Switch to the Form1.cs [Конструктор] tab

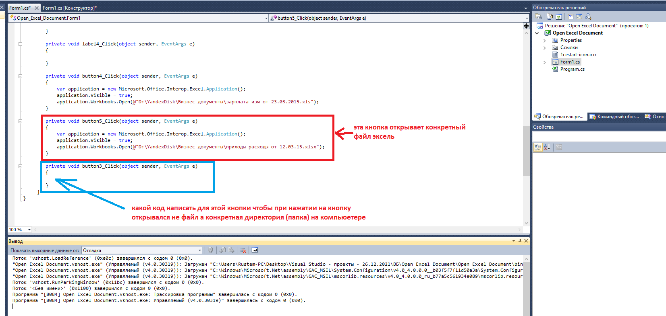(70, 8)
